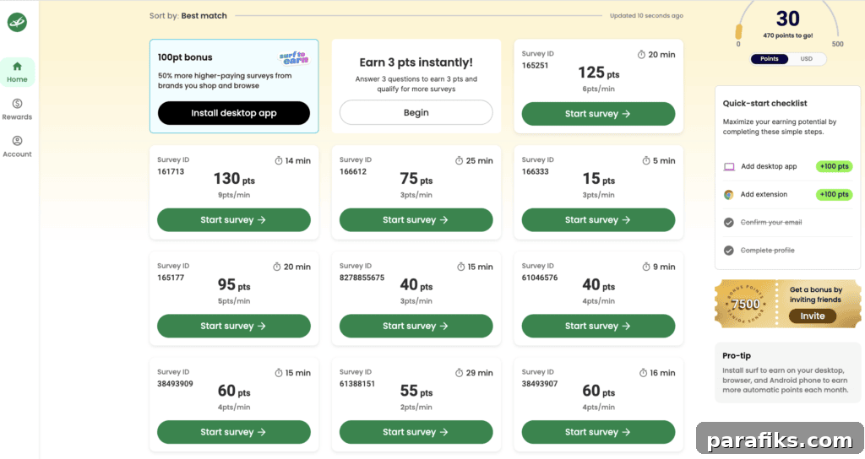Start survey 38493907 worth 60 pts
Screen dimensions: 865x459
point(598,432)
